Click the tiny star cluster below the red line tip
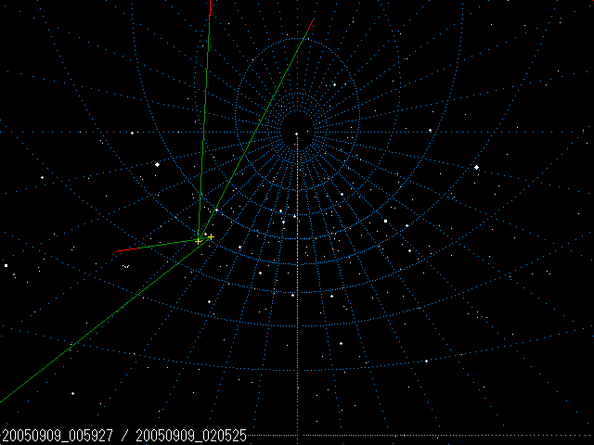 point(126,266)
